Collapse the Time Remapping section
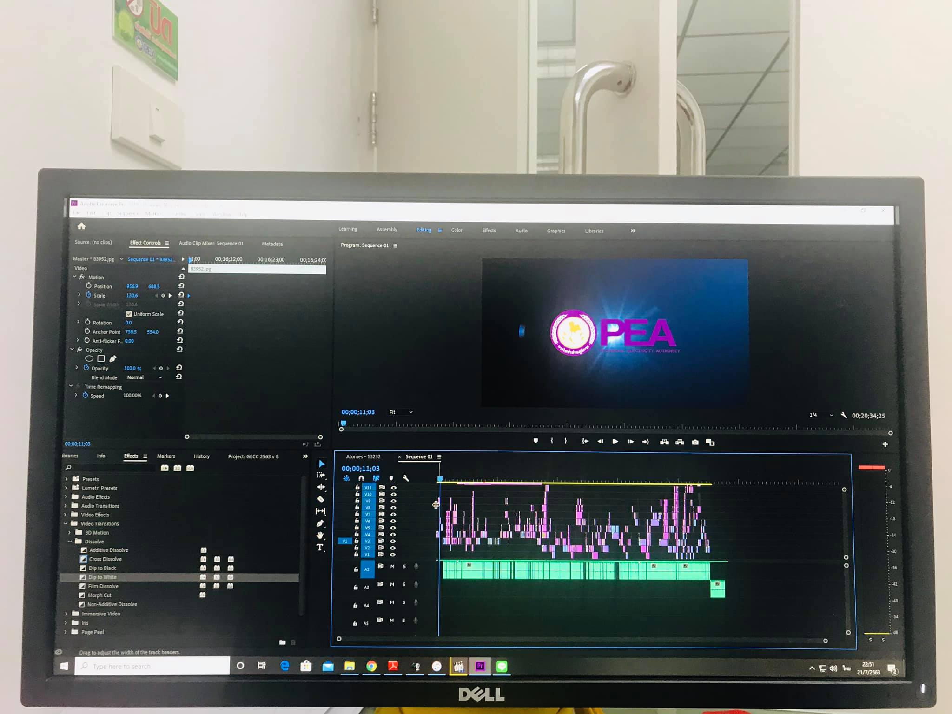Image resolution: width=952 pixels, height=714 pixels. (71, 386)
